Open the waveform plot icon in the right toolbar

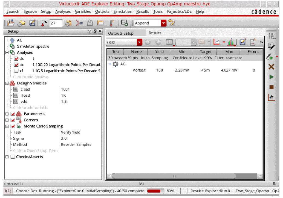click(x=271, y=97)
